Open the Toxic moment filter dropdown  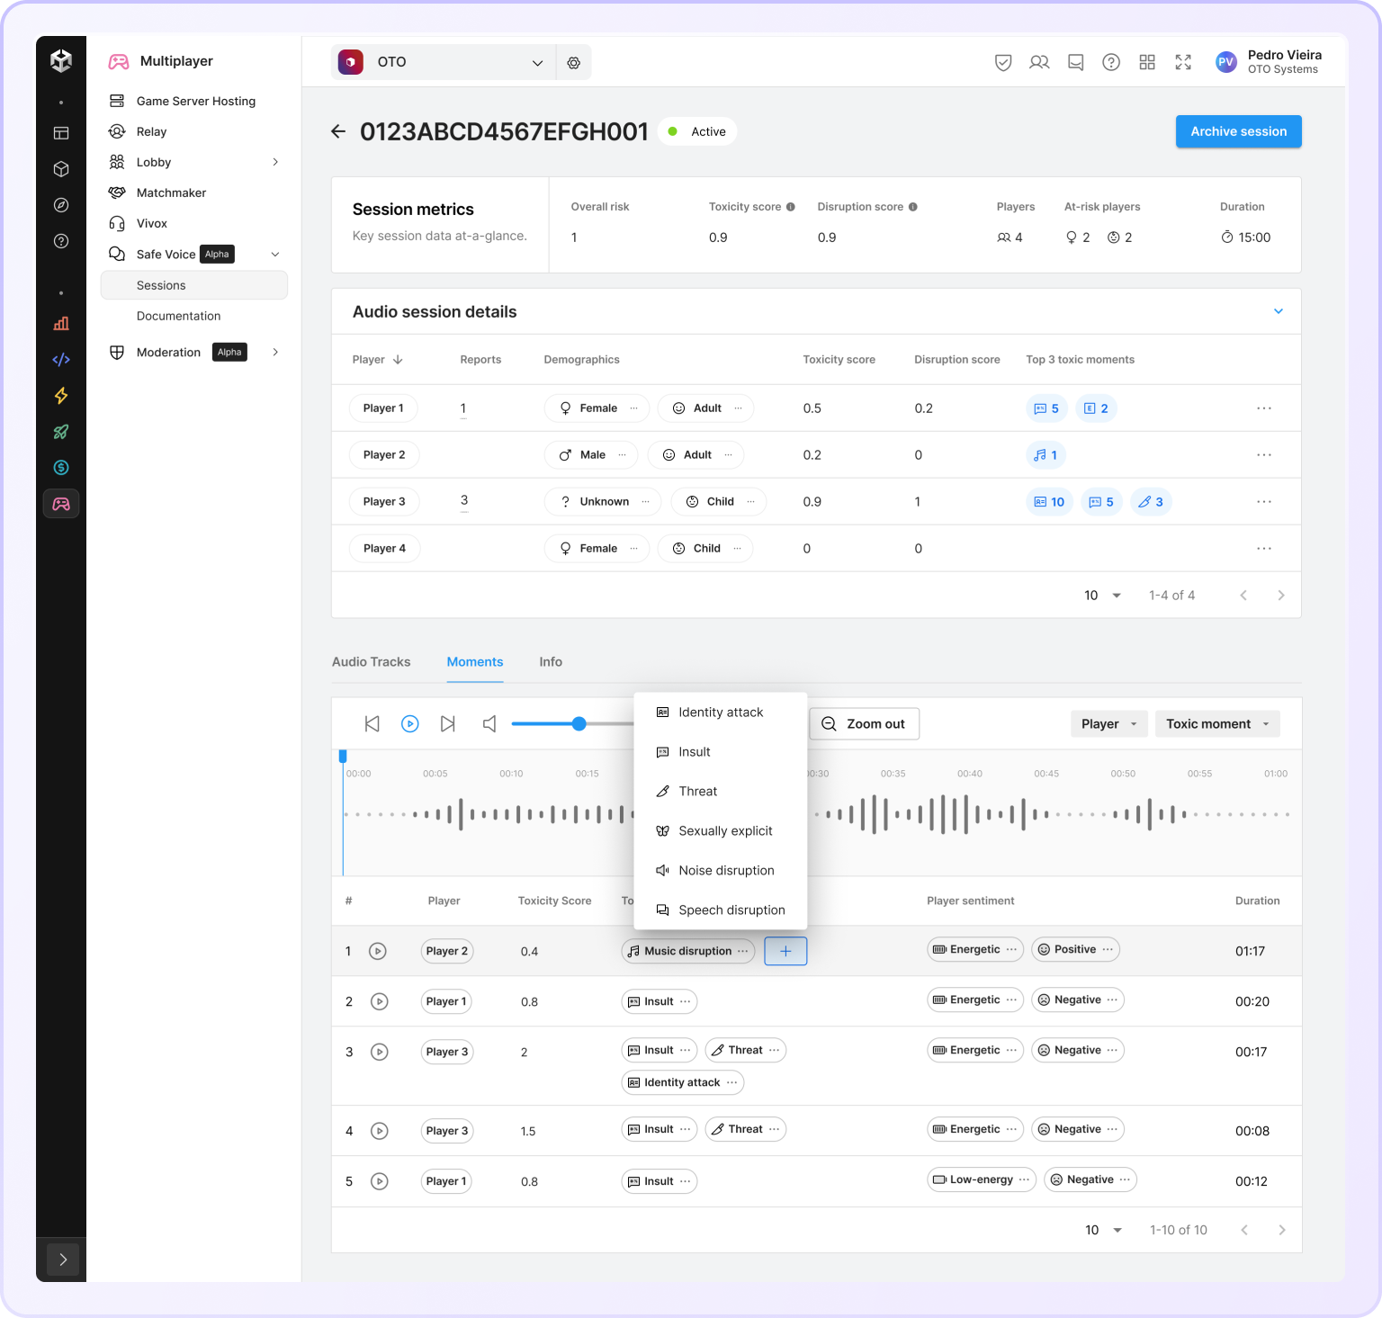1216,724
